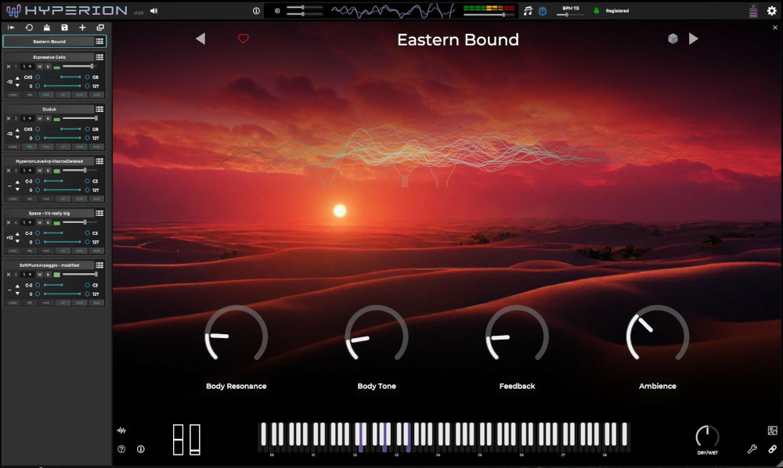Collapse the left layer panel with the arrow icon

[x=11, y=27]
